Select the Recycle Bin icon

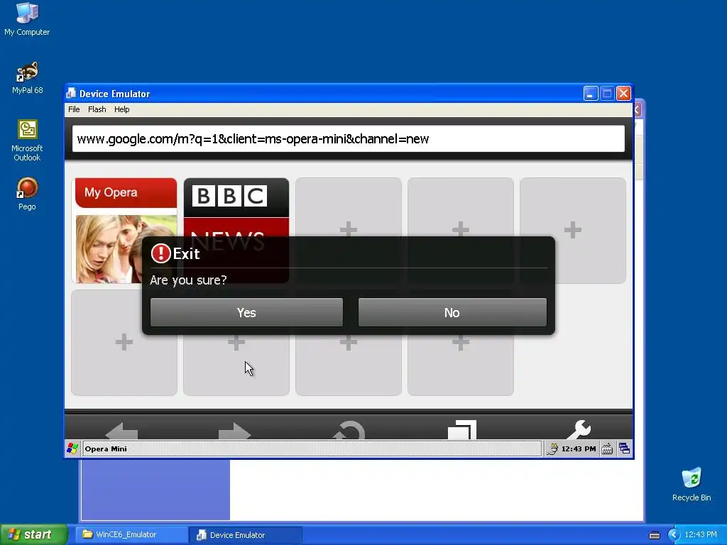(x=692, y=484)
